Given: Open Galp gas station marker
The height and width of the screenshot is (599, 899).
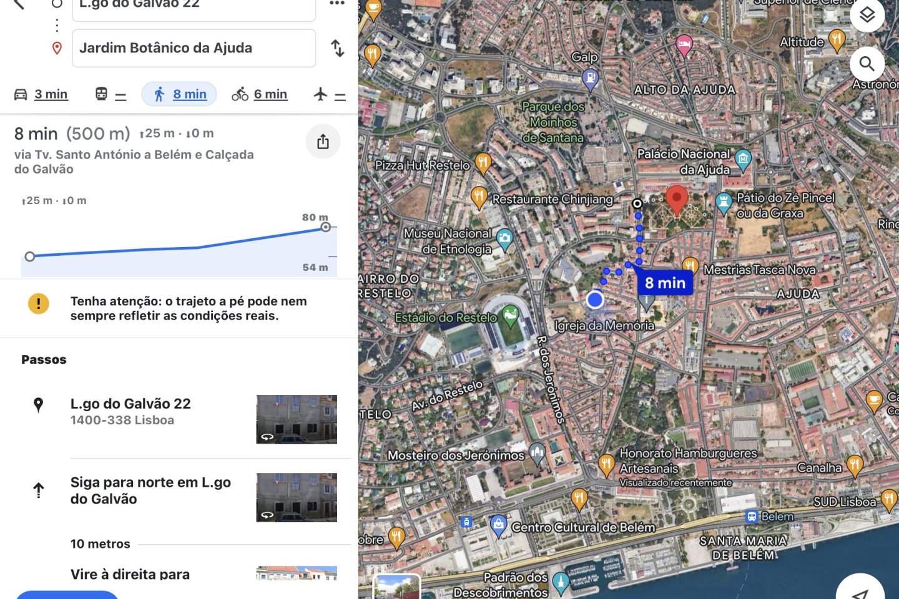Looking at the screenshot, I should pyautogui.click(x=590, y=79).
